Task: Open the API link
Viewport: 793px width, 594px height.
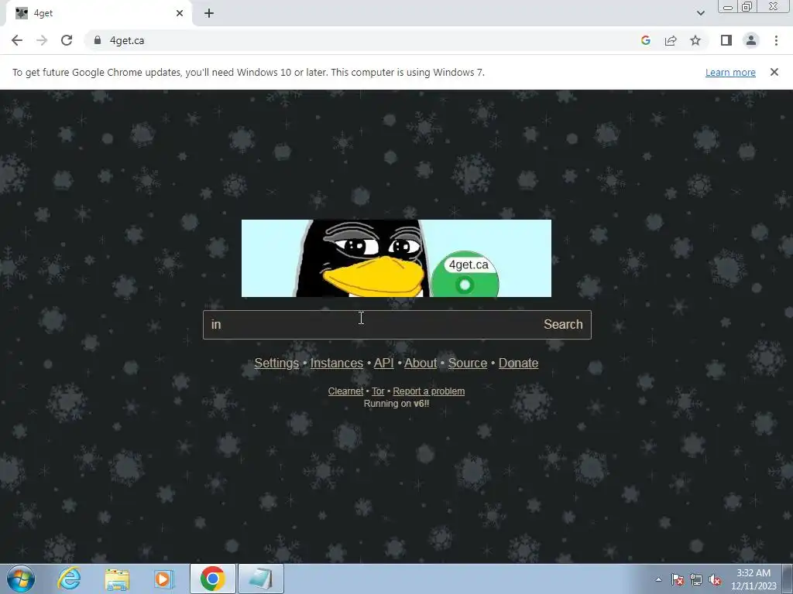Action: tap(384, 364)
